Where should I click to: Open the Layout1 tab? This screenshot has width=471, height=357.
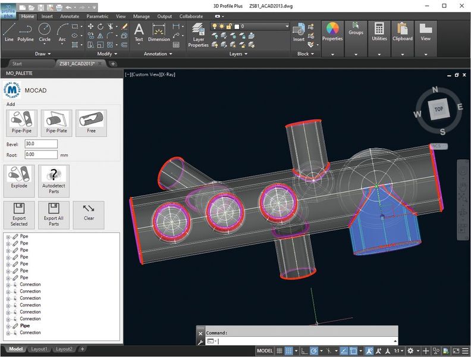pyautogui.click(x=39, y=349)
